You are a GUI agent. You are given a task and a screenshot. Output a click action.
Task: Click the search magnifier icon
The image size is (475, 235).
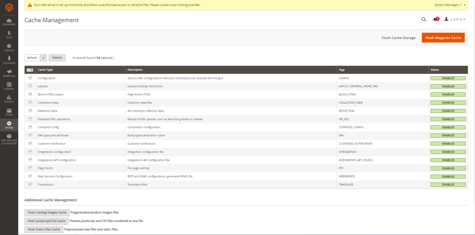[x=424, y=19]
